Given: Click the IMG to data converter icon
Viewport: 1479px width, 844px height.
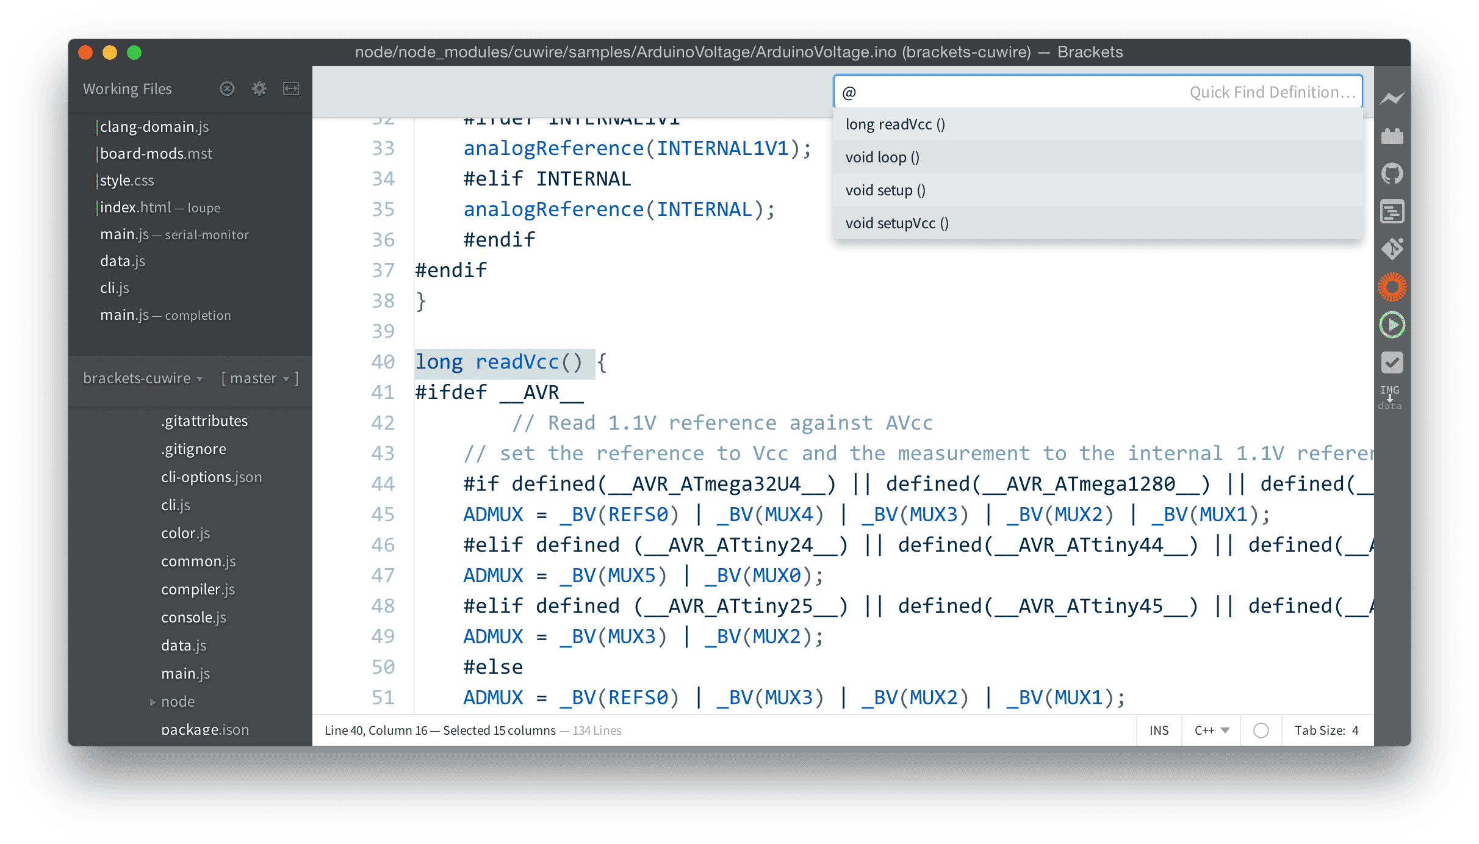Looking at the screenshot, I should click(x=1389, y=397).
